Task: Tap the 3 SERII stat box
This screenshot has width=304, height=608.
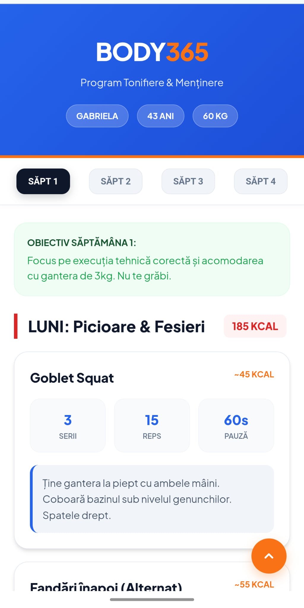Action: point(68,425)
